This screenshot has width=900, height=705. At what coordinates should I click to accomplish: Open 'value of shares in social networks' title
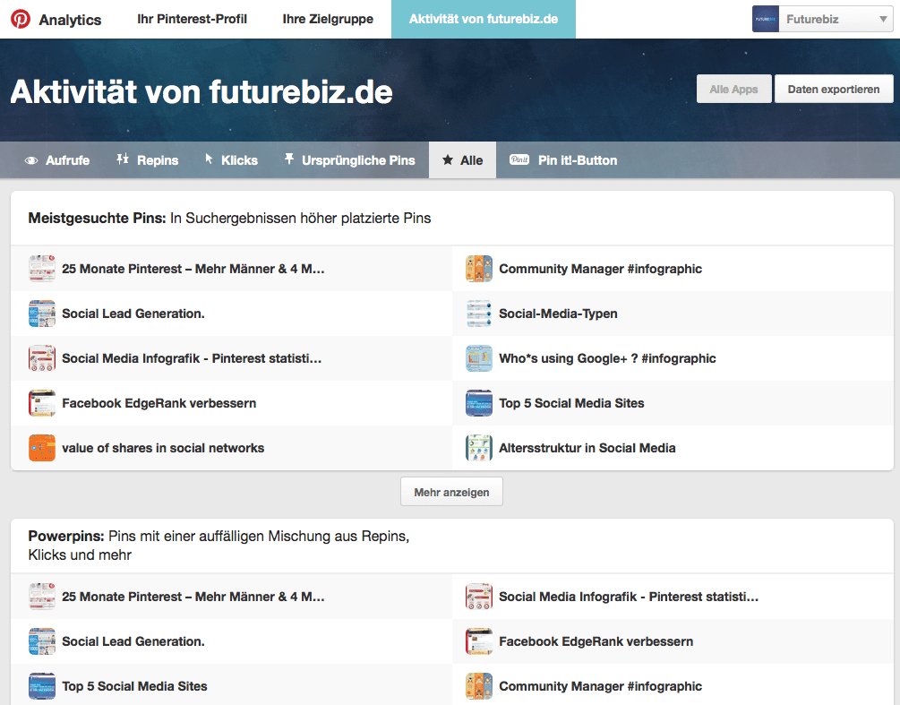click(163, 448)
